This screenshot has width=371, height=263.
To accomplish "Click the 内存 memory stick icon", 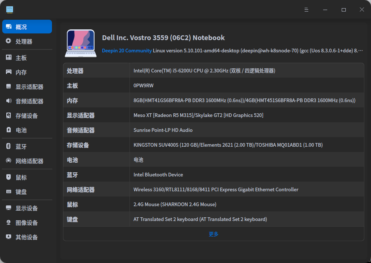I will click(9, 72).
